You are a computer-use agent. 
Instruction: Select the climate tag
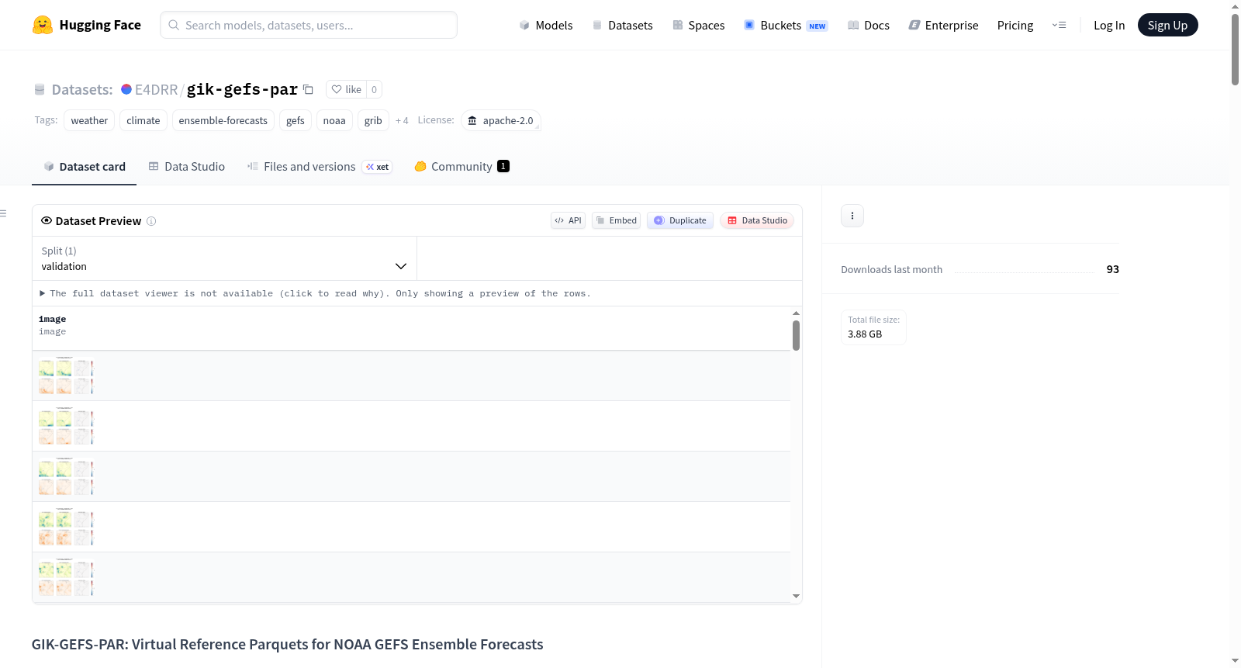[143, 120]
